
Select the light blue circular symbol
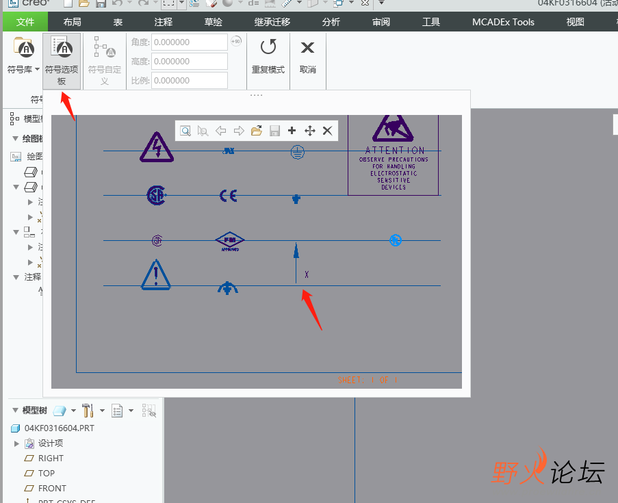click(396, 240)
